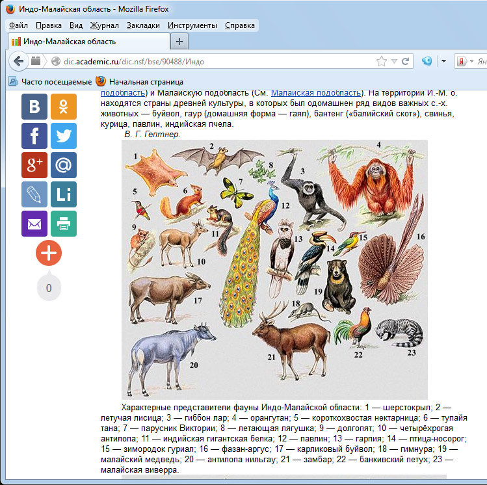487x485 pixels.
Task: Click the address bar URL field
Action: (x=208, y=61)
